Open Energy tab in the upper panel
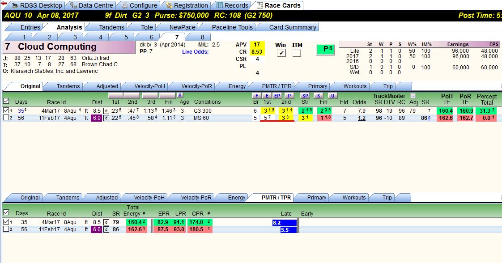The width and height of the screenshot is (502, 263). [x=237, y=86]
